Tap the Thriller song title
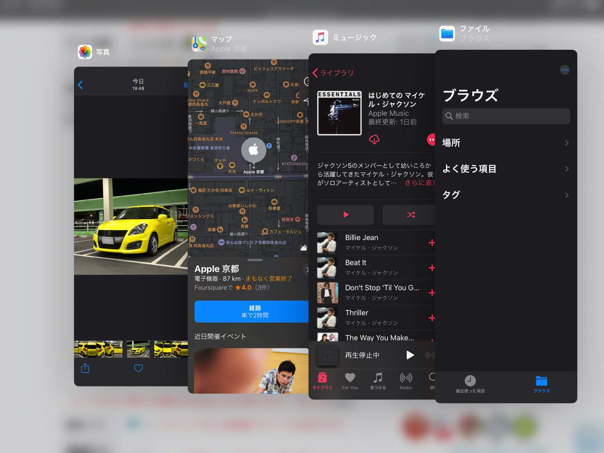Viewport: 604px width, 453px height. (357, 312)
